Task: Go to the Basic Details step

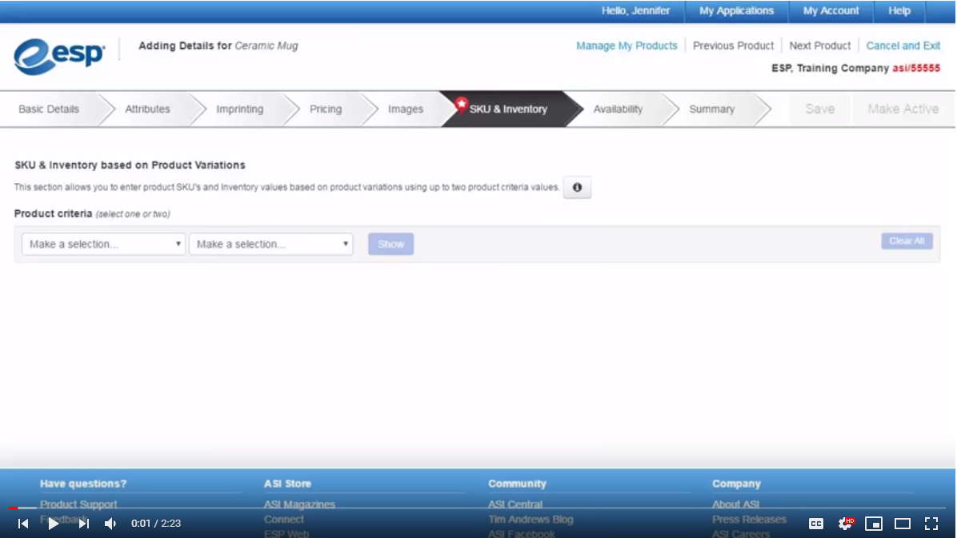Action: pyautogui.click(x=49, y=110)
